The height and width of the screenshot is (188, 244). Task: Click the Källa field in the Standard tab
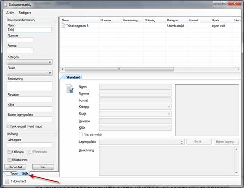(x=135, y=128)
